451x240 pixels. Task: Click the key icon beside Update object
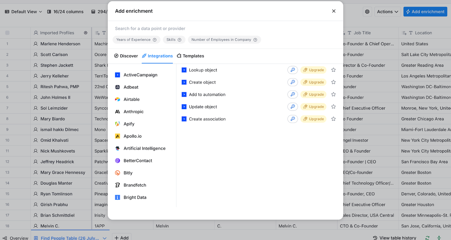[292, 107]
